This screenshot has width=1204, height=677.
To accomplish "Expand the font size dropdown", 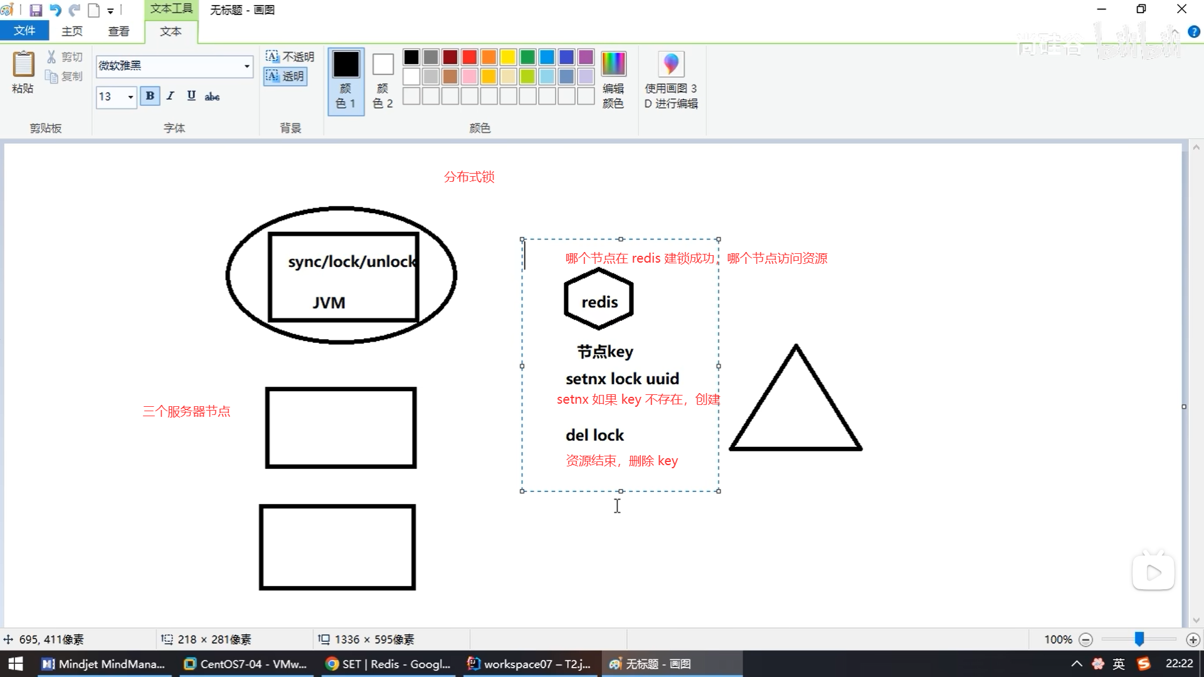I will (130, 97).
